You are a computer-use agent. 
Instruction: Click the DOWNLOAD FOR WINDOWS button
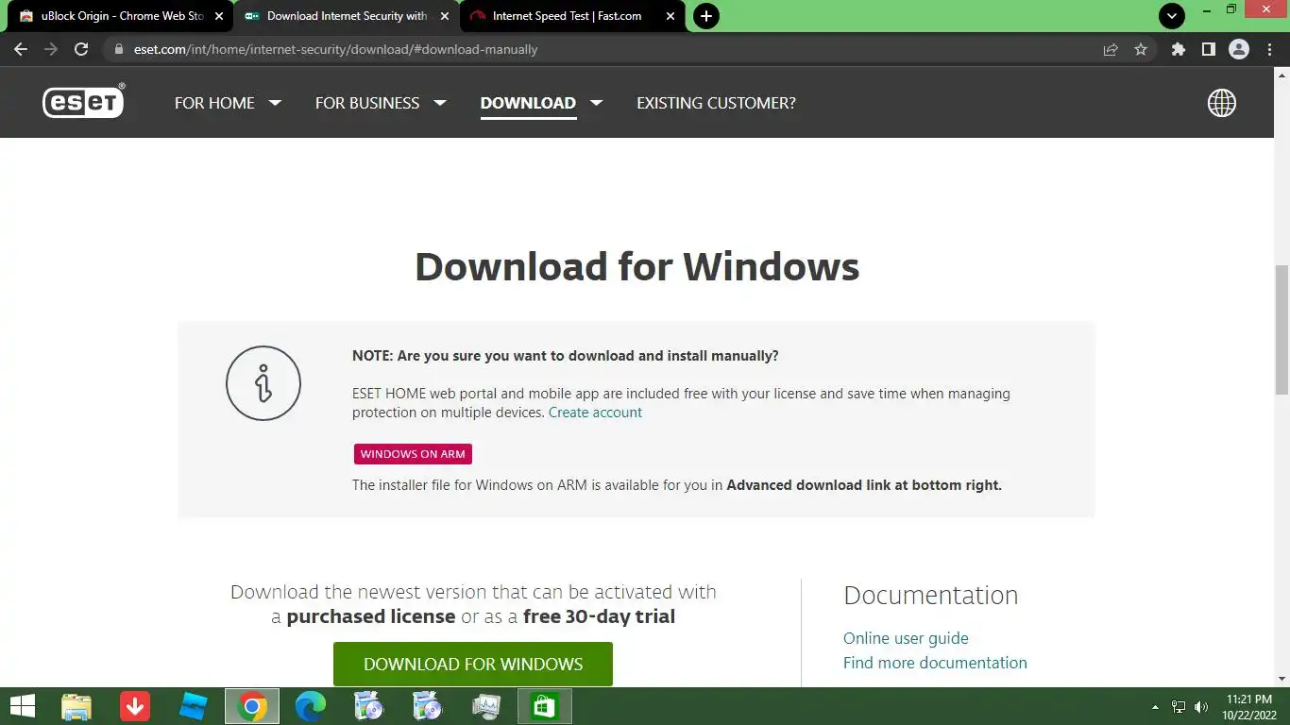(x=473, y=664)
